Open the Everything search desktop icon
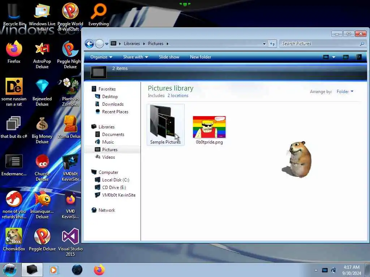This screenshot has height=277, width=370. point(99,14)
